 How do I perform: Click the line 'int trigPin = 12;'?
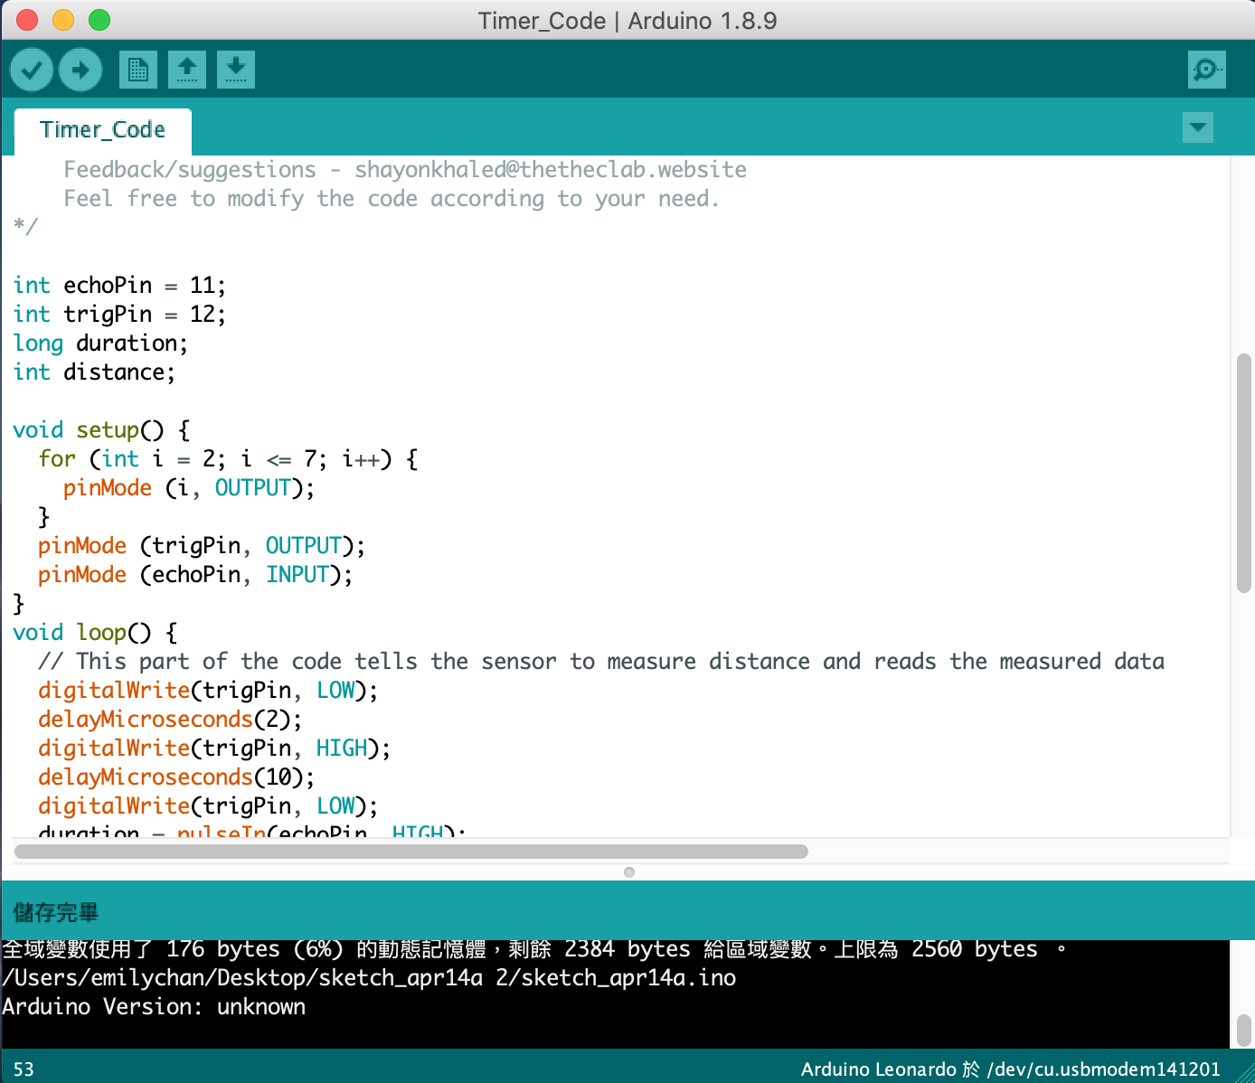coord(119,315)
